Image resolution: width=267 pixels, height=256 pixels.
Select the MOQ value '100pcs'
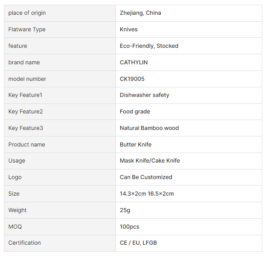point(129,227)
